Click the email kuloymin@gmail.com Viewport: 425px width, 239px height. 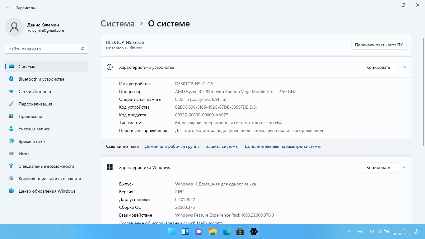[45, 30]
